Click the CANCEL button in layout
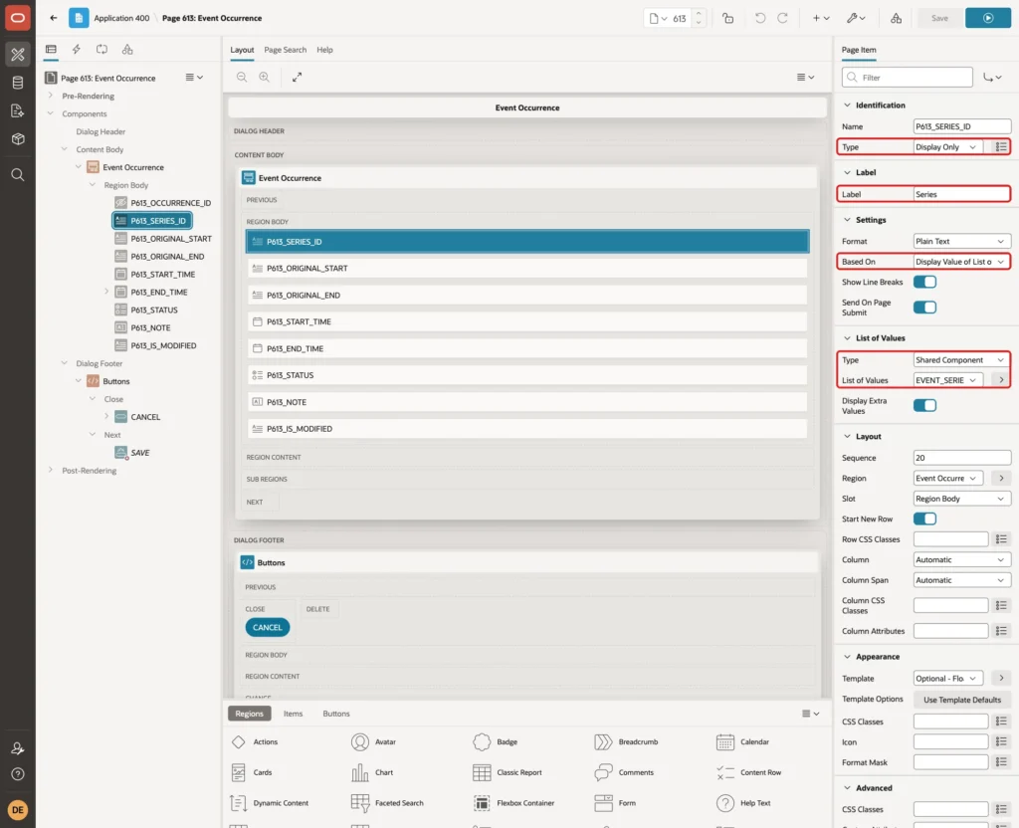This screenshot has height=828, width=1019. [267, 627]
